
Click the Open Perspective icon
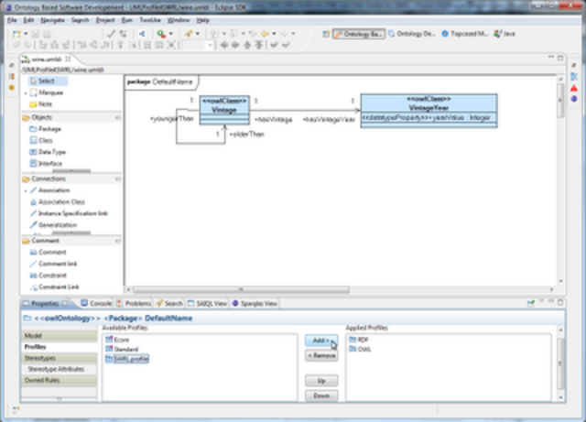tap(326, 34)
